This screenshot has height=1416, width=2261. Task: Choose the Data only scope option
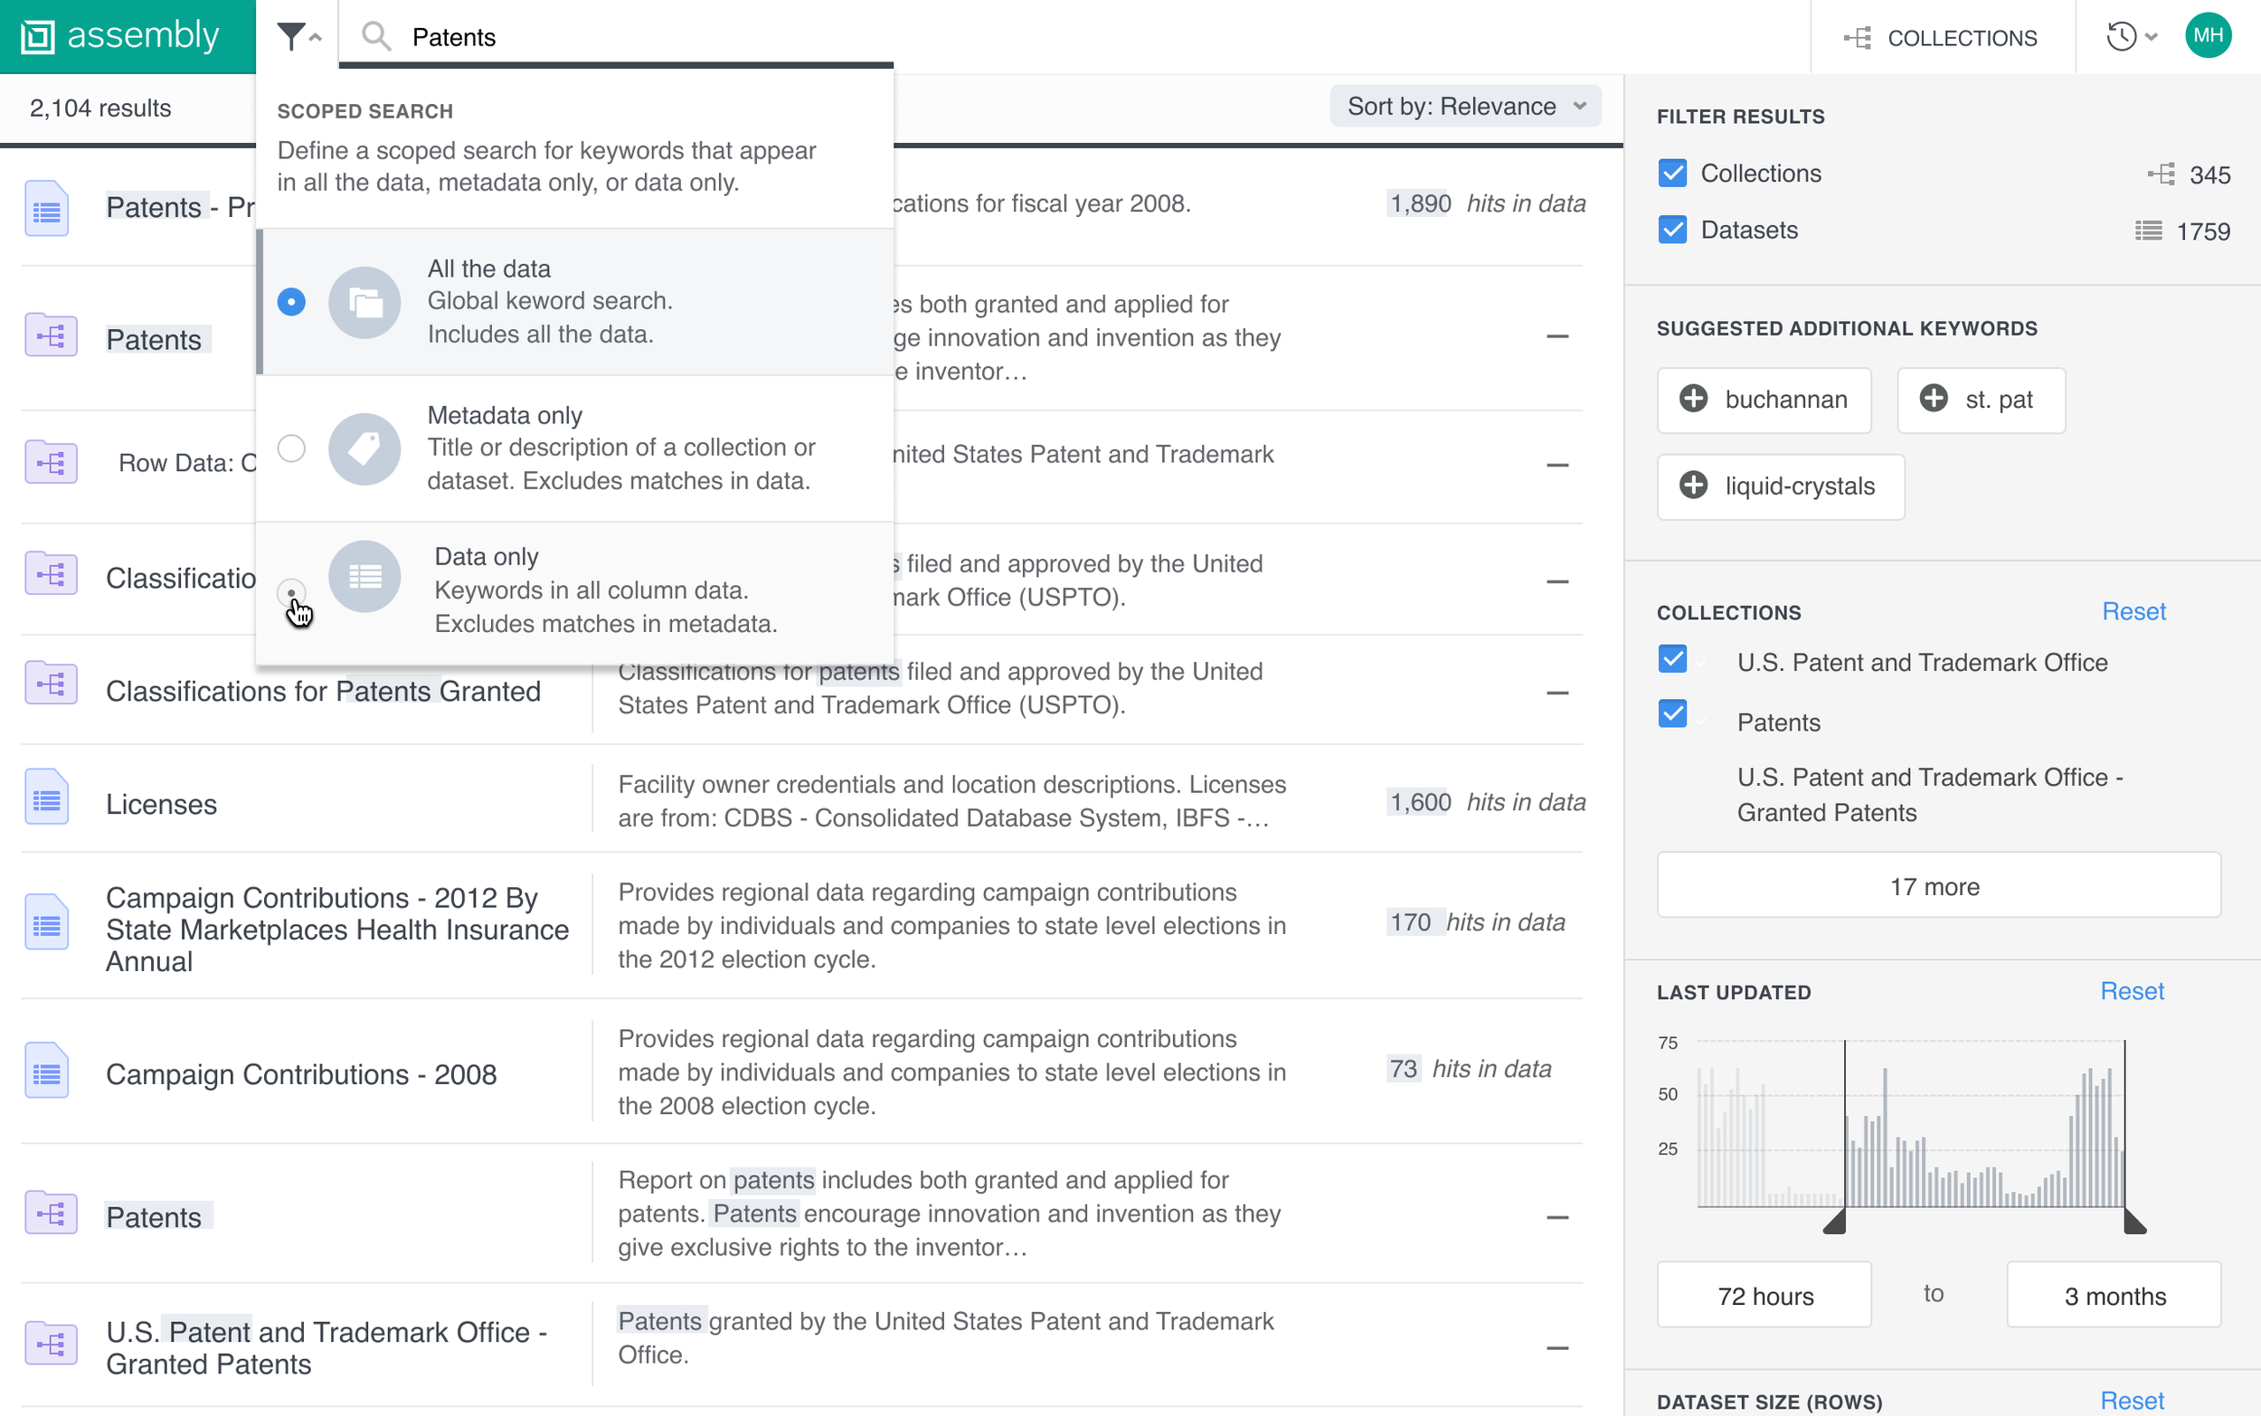coord(575,593)
